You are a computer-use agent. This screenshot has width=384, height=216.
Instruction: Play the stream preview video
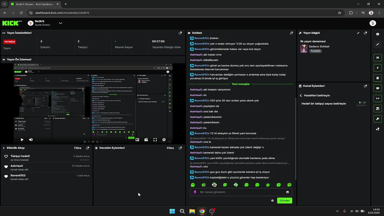coord(22,139)
